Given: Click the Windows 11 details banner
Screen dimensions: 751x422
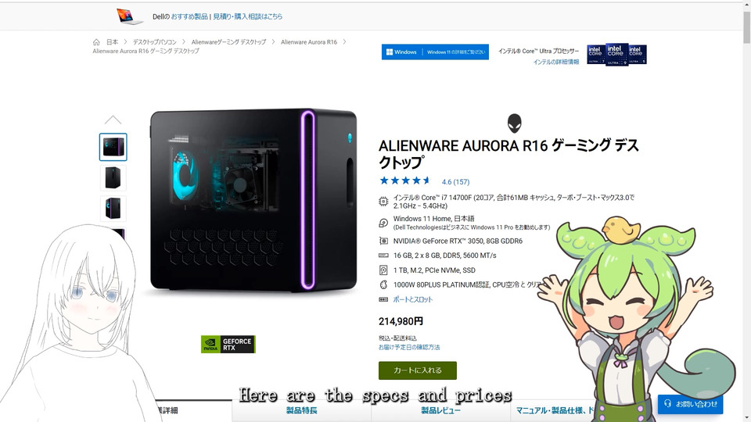Looking at the screenshot, I should tap(435, 52).
